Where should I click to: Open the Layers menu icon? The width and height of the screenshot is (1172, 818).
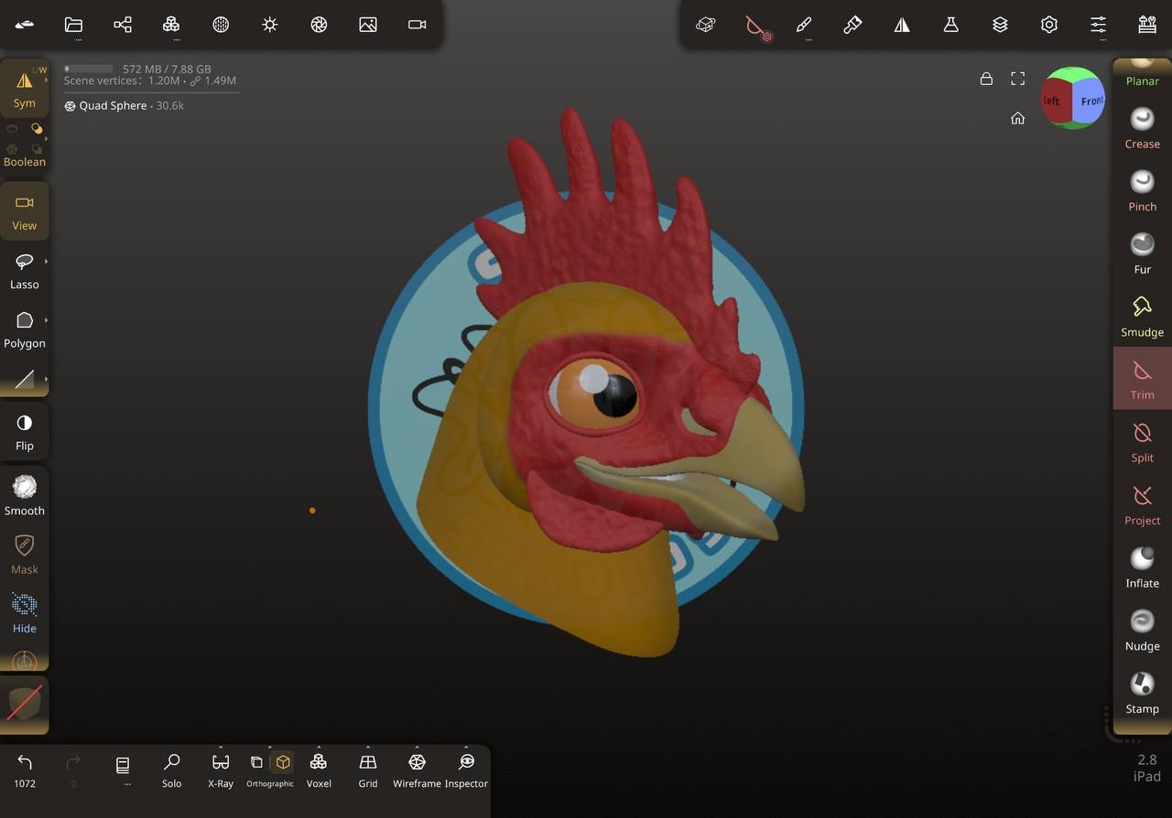(1000, 25)
